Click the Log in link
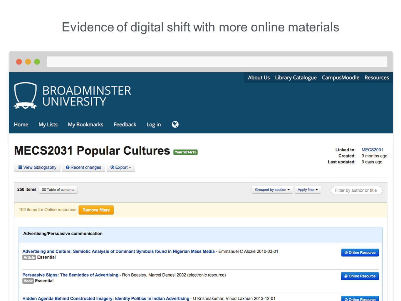Viewport: 401px width, 301px height. [x=154, y=125]
